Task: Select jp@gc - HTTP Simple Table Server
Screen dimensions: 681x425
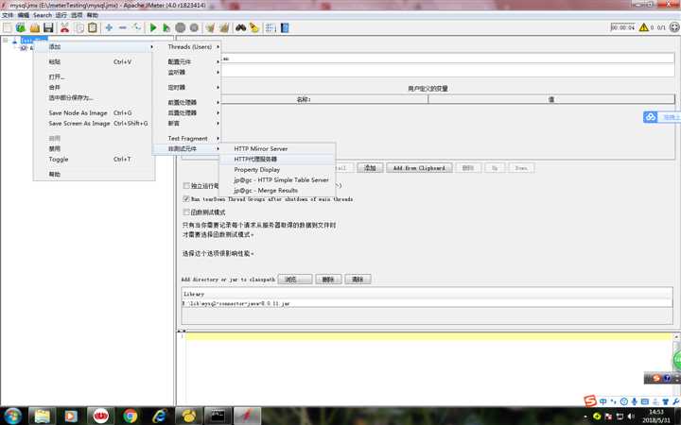Action: 277,180
